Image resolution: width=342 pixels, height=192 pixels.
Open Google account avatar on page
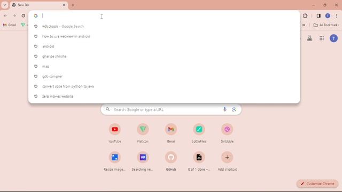tap(333, 38)
